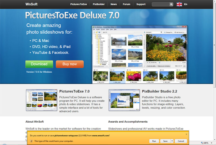
Task: Click the 'Awards and Accomplishments' heading
Action: click(x=128, y=122)
